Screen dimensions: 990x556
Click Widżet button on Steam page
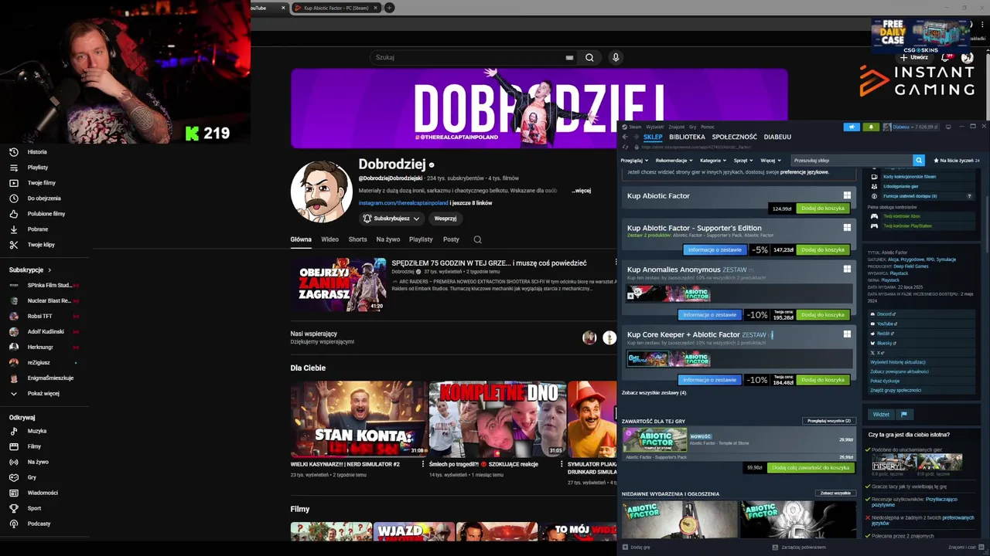(881, 415)
